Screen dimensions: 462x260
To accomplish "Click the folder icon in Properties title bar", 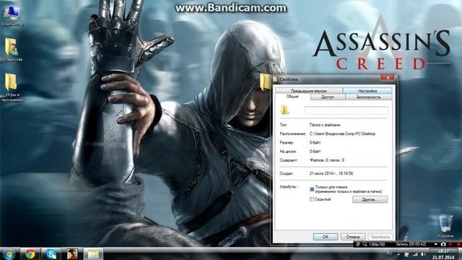I will click(x=275, y=79).
